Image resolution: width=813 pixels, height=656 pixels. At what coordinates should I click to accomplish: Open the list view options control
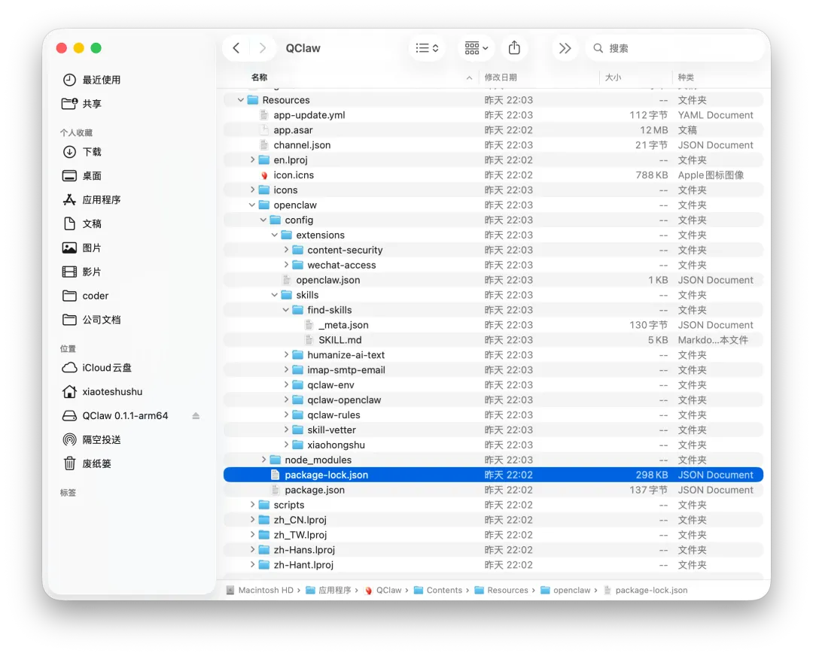(428, 48)
